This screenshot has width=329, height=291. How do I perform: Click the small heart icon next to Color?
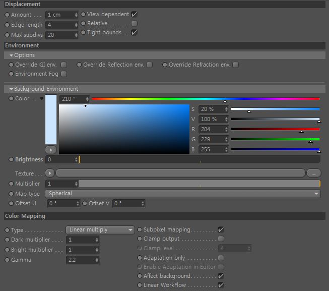pyautogui.click(x=41, y=98)
